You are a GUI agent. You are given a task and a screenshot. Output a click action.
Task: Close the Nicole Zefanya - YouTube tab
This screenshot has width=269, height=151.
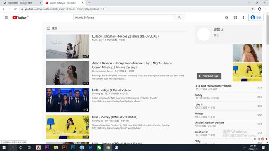(x=82, y=3)
